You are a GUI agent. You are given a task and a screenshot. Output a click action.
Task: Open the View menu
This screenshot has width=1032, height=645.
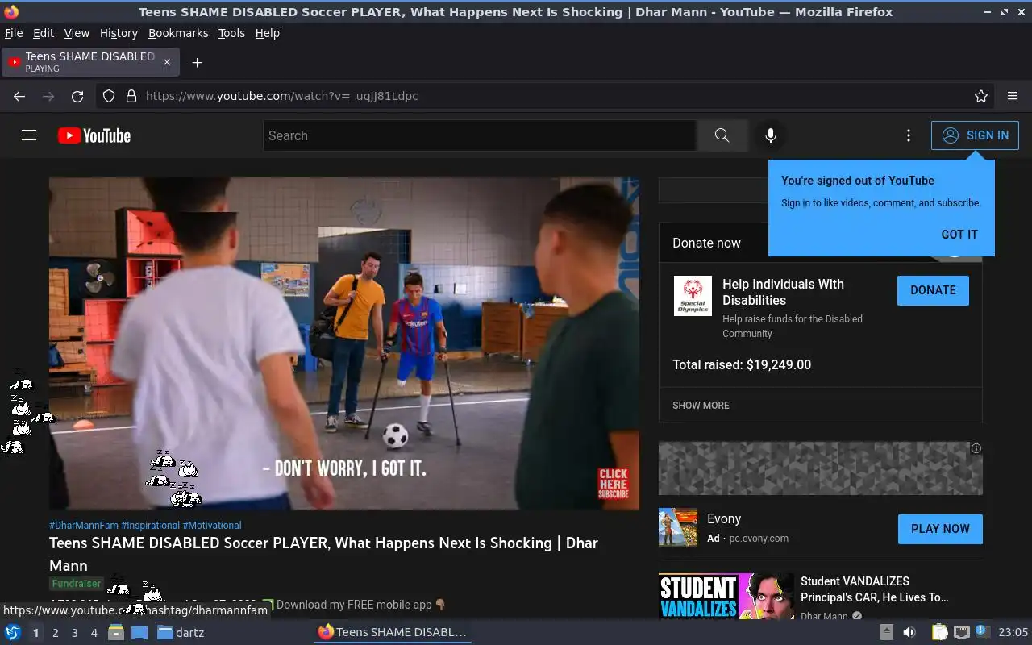click(77, 33)
